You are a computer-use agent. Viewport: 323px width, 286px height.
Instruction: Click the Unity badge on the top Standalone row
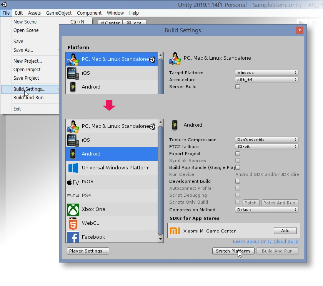[152, 60]
